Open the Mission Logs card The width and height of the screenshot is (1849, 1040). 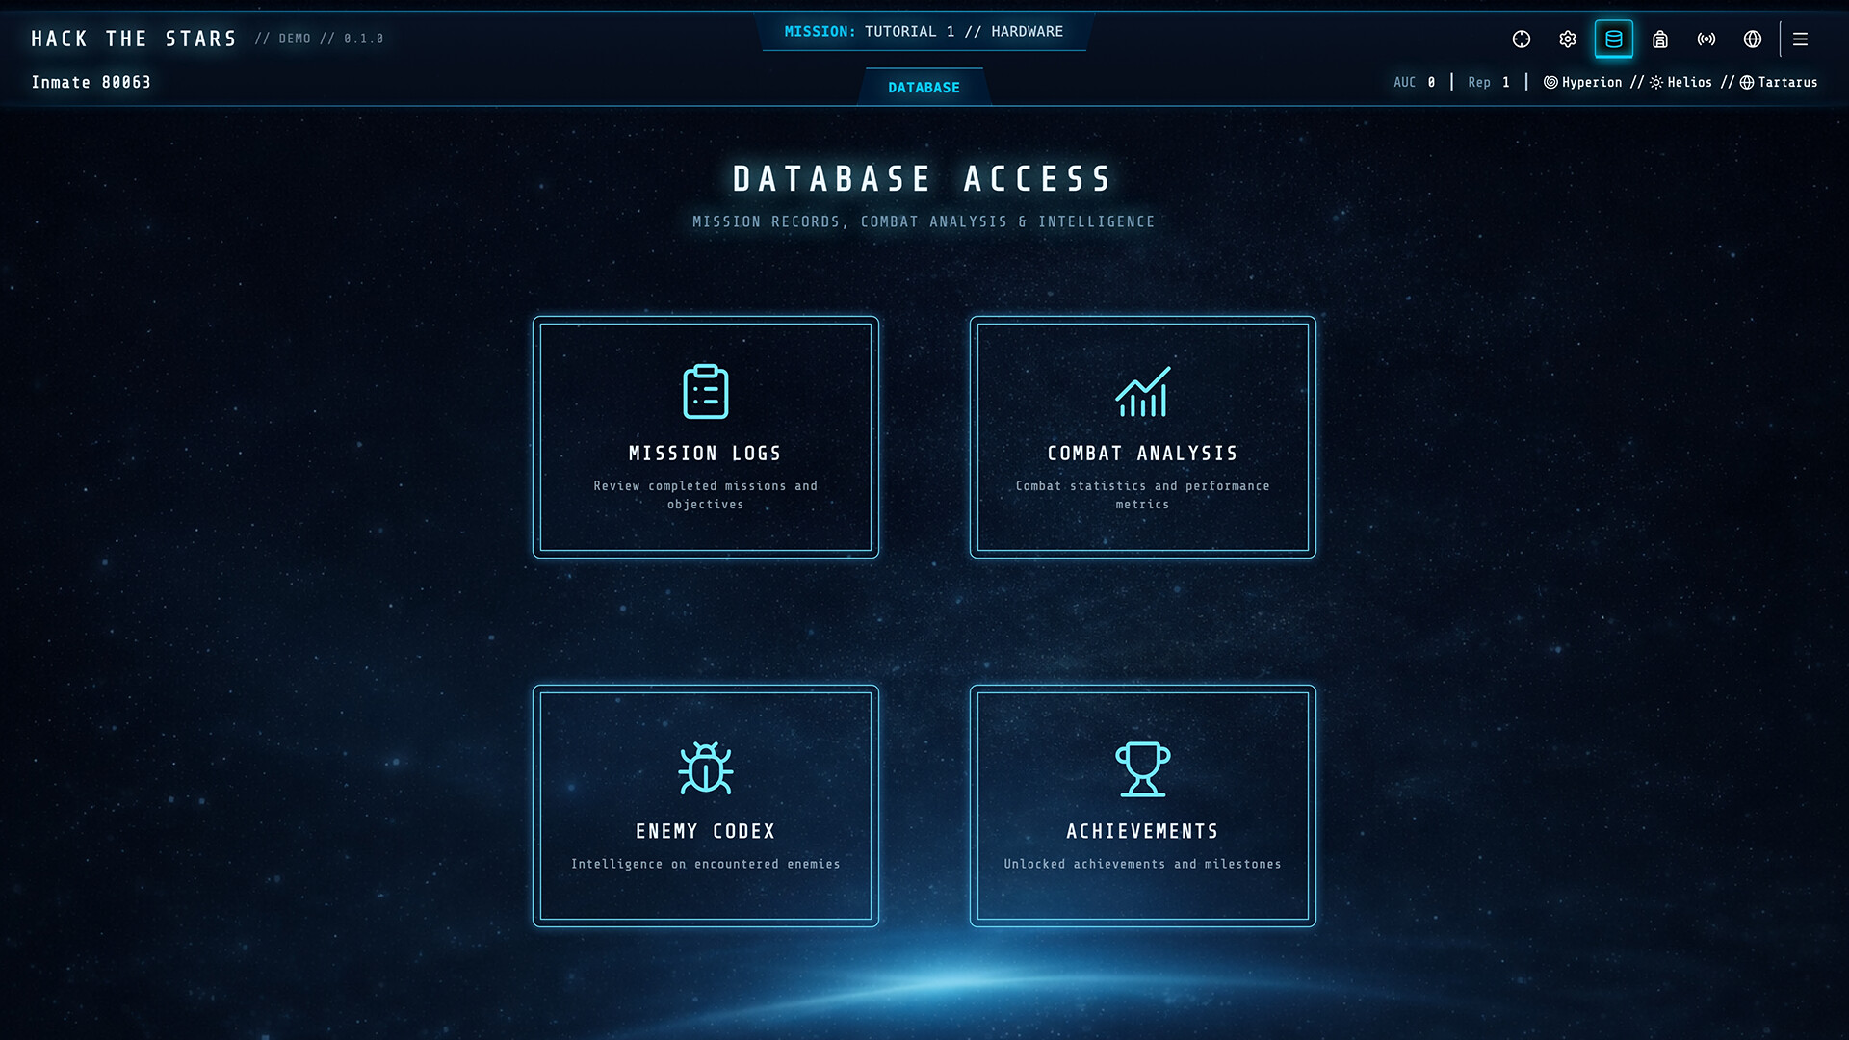coord(706,436)
